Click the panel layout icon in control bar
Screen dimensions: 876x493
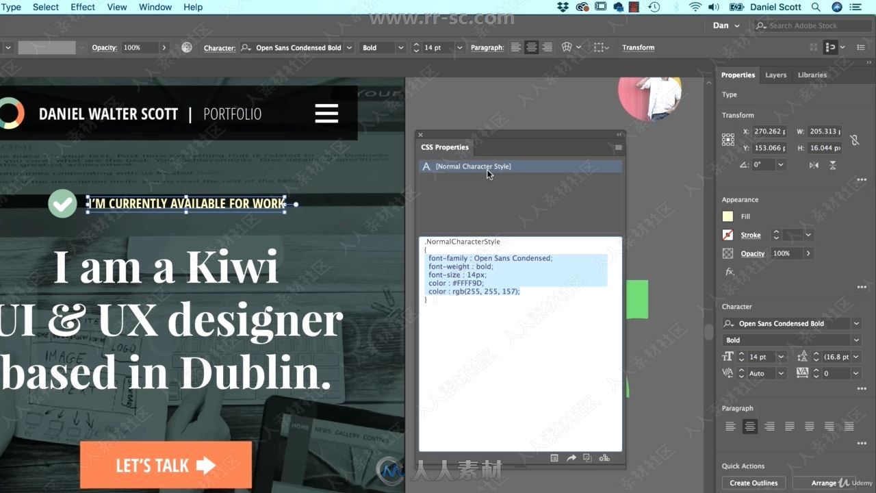click(x=831, y=47)
